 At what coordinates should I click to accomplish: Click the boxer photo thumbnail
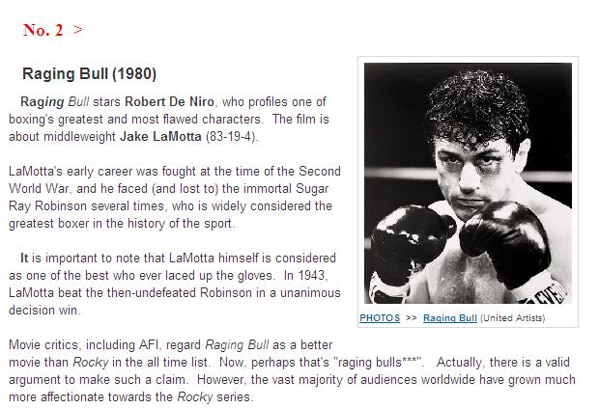468,183
